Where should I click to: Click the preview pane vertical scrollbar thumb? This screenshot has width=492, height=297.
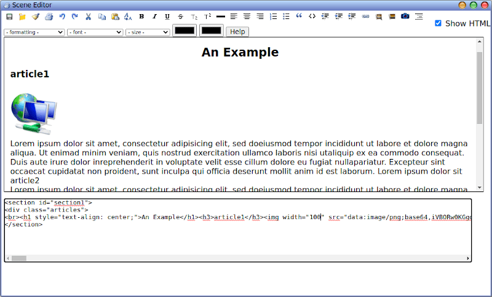pyautogui.click(x=480, y=88)
